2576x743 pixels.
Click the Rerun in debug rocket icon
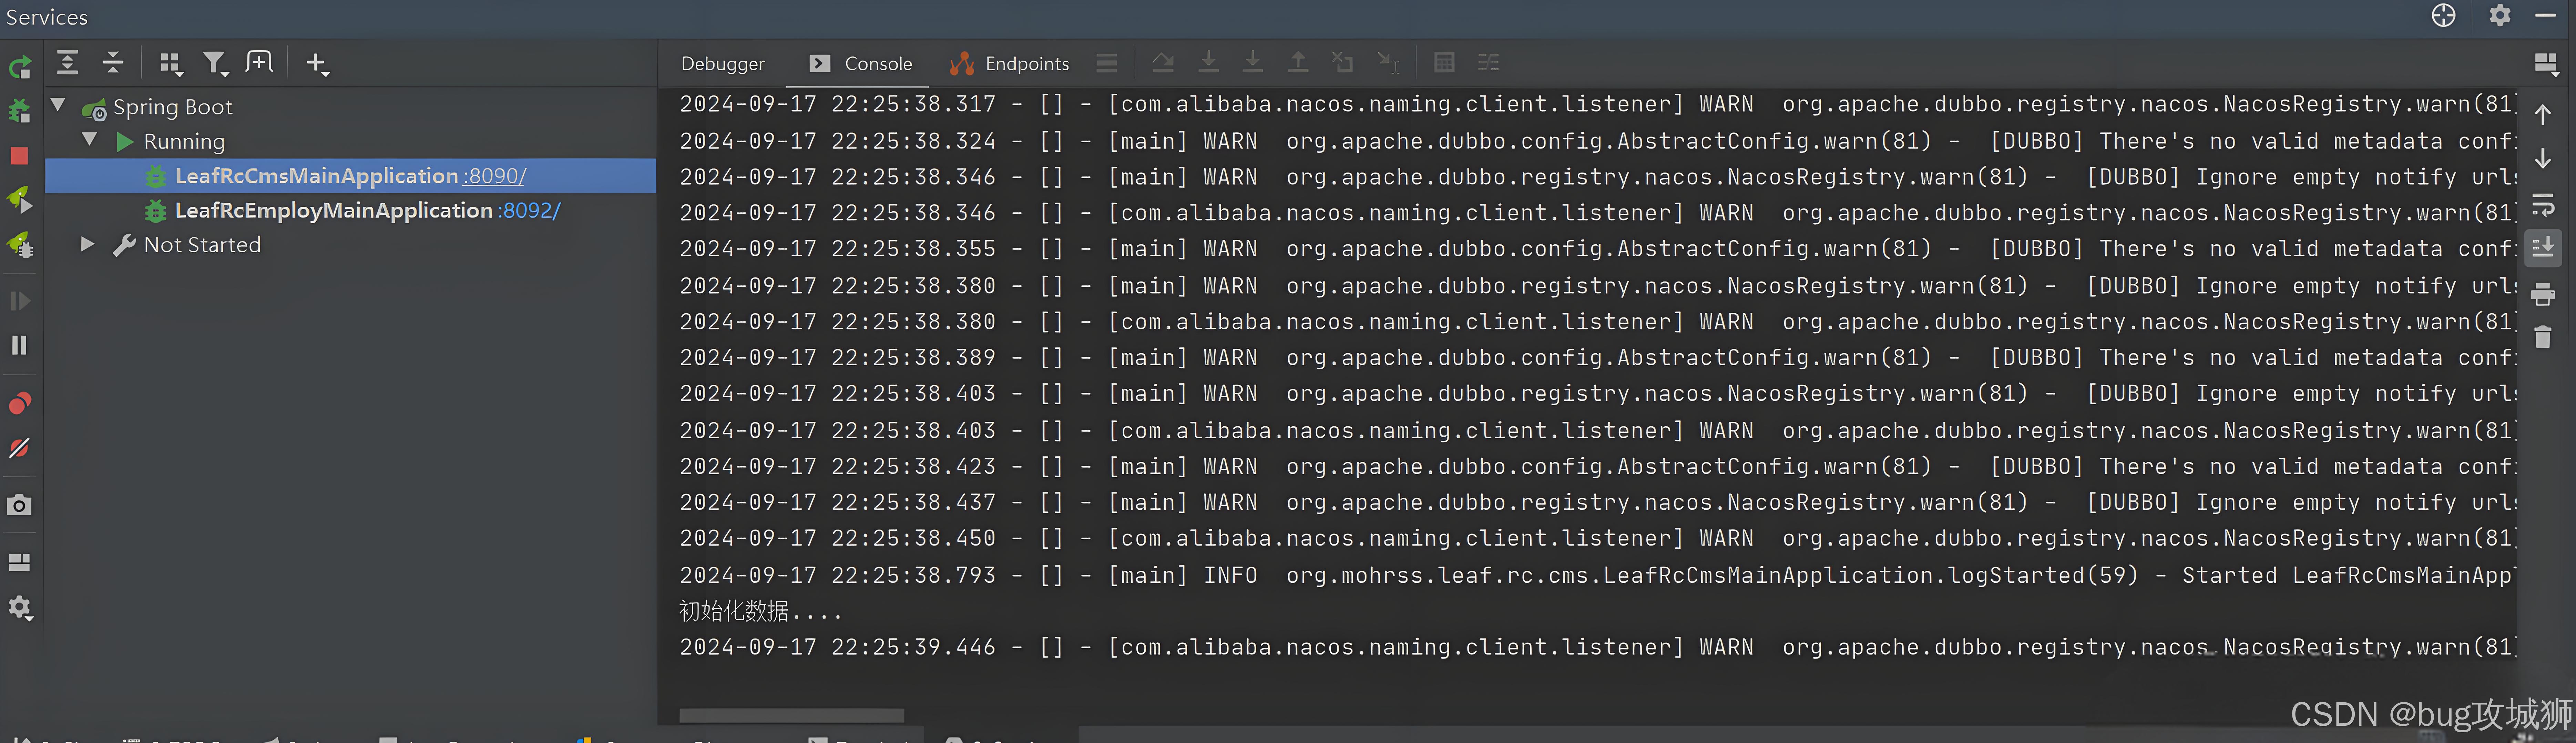[20, 200]
